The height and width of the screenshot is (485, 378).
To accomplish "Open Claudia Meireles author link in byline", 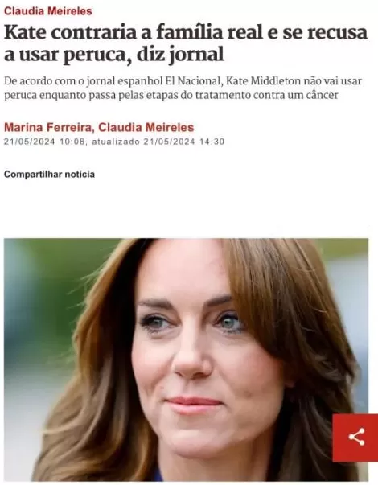I will 146,127.
